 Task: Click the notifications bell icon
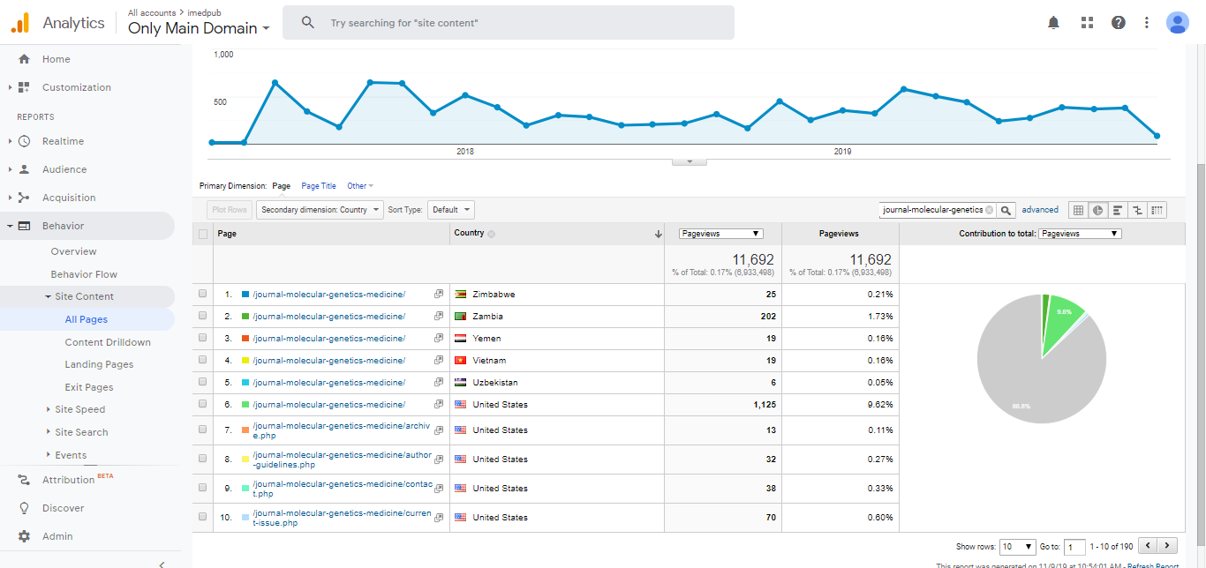(1053, 23)
